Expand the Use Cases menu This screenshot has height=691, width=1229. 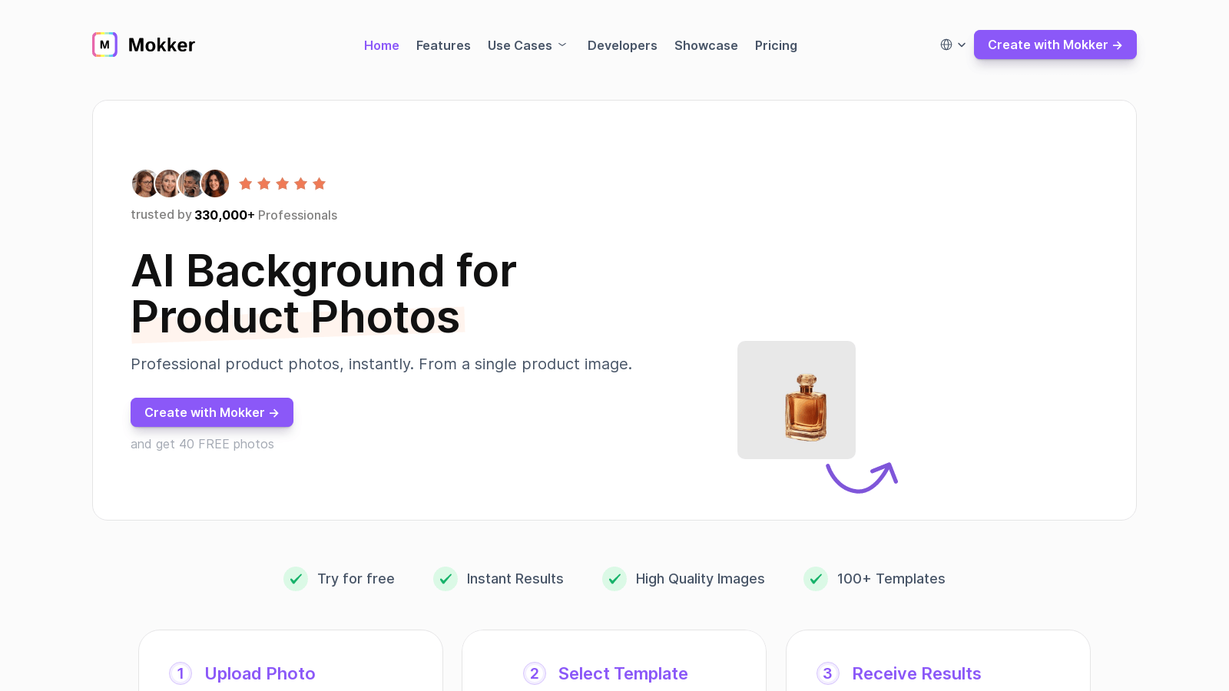tap(528, 45)
